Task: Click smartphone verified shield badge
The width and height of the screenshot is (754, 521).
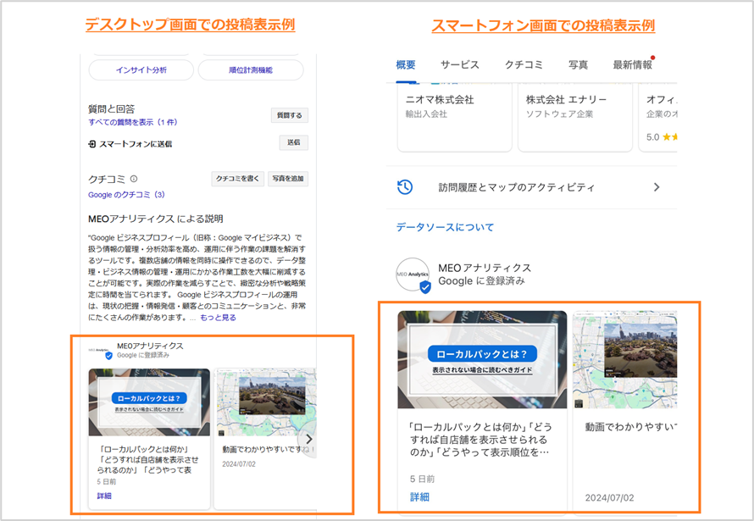Action: tap(425, 287)
